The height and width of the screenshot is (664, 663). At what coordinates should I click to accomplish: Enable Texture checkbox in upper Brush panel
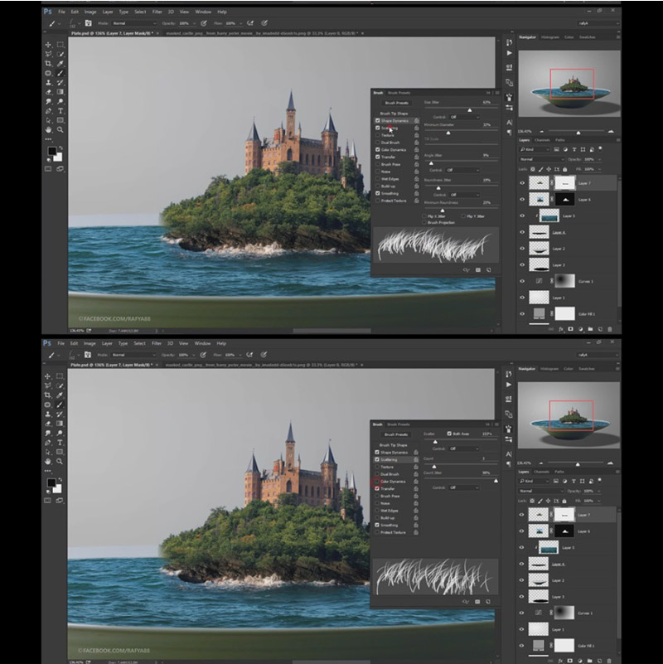(378, 135)
